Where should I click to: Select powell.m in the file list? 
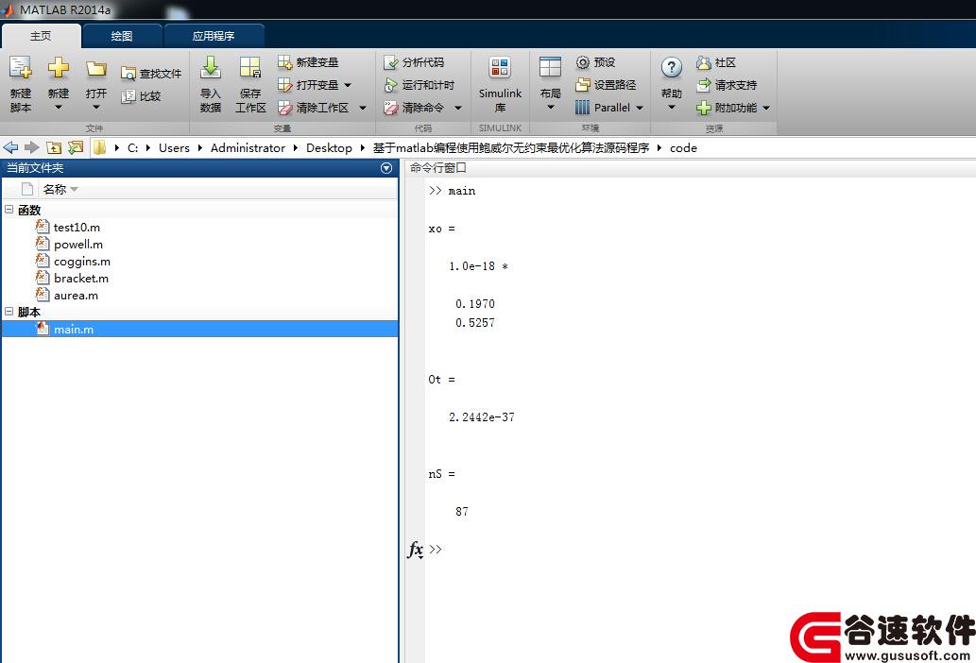click(199, 245)
